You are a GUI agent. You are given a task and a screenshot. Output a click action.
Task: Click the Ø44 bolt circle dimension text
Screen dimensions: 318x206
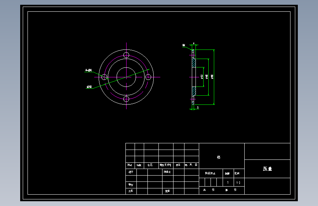click(x=89, y=87)
